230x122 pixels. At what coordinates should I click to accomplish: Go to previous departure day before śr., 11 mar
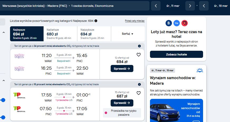click(x=156, y=6)
